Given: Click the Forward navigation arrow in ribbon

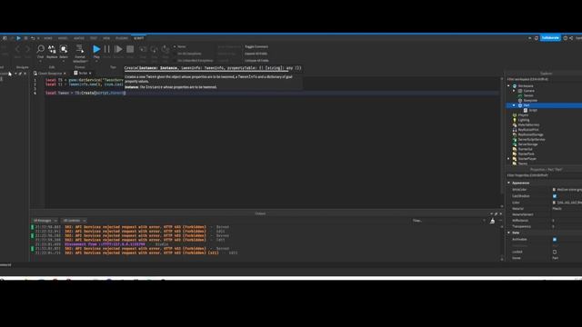Looking at the screenshot, I should pyautogui.click(x=27, y=49).
